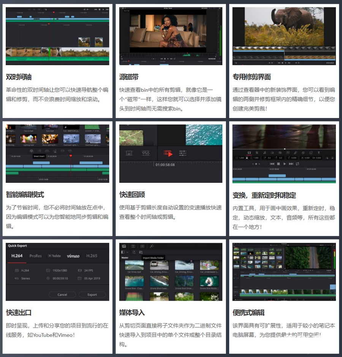Viewport: 342px width, 357px height.
Task: Toggle loop playback in the transform card
Action: point(298,164)
